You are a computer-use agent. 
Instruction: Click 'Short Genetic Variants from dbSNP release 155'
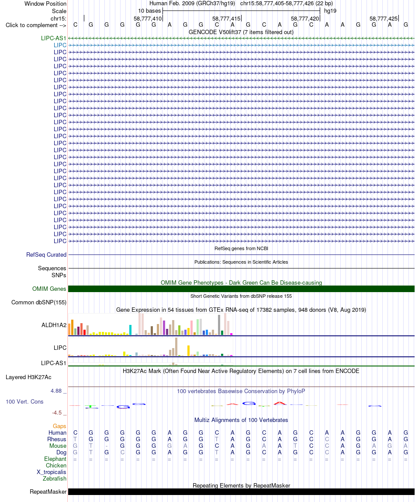tap(241, 296)
